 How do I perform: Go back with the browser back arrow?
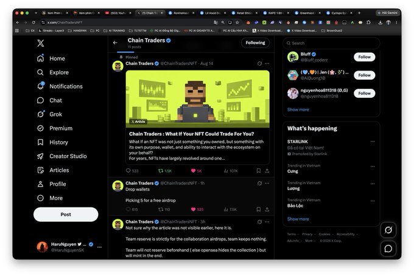[x=18, y=22]
